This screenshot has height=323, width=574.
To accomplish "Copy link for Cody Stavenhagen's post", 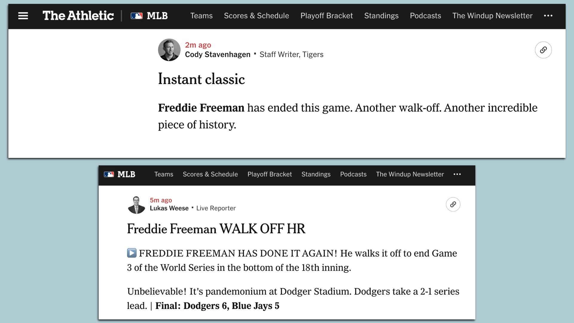I will (x=543, y=50).
